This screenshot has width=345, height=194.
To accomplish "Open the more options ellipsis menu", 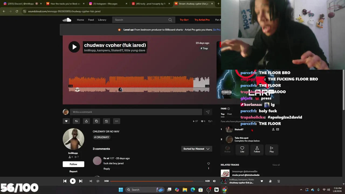I will (116, 121).
